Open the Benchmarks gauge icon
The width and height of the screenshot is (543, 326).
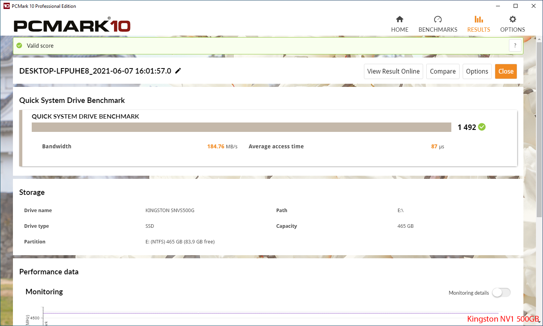tap(438, 19)
